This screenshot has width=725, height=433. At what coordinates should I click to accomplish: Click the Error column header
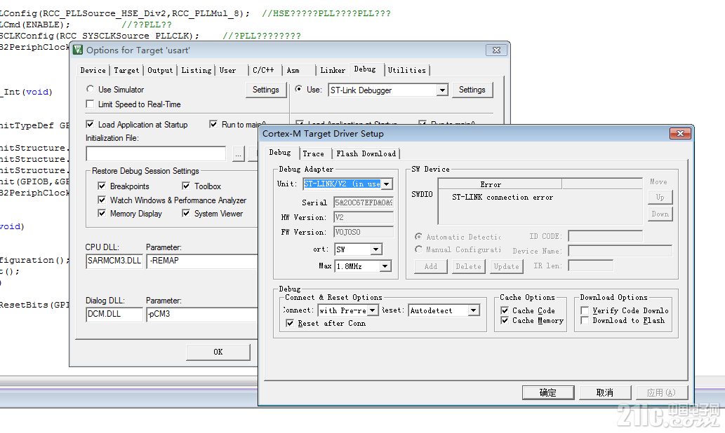(500, 184)
